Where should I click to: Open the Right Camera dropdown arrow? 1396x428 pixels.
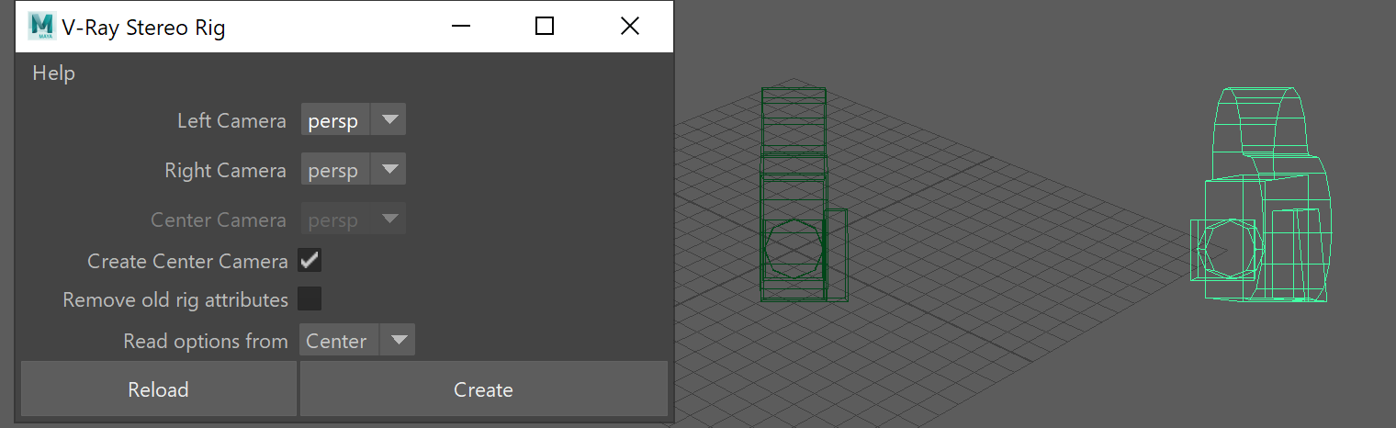coord(389,170)
